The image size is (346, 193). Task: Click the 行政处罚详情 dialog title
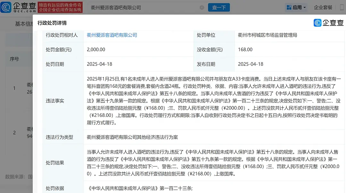point(52,23)
